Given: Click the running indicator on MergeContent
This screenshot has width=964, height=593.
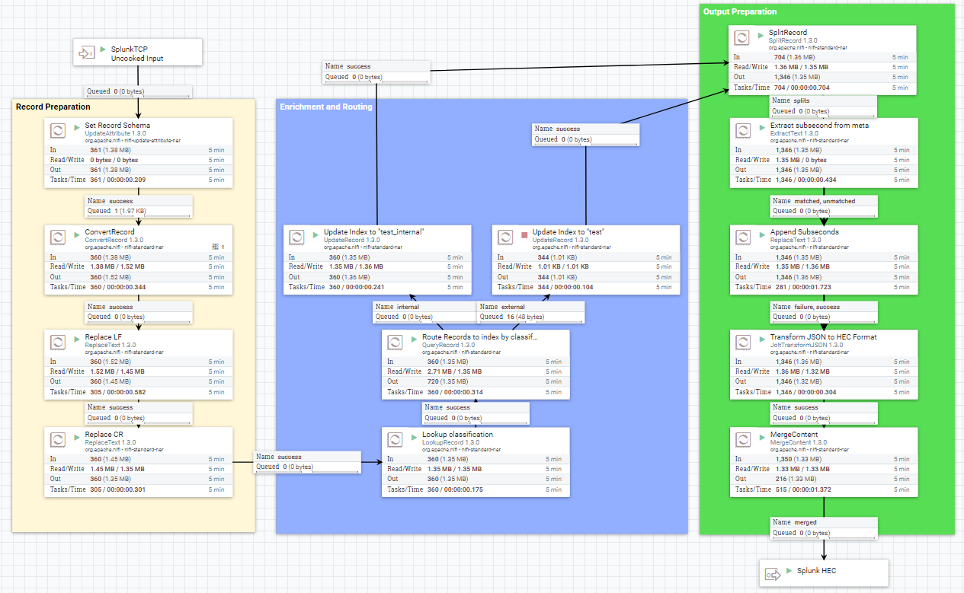Looking at the screenshot, I should point(761,438).
